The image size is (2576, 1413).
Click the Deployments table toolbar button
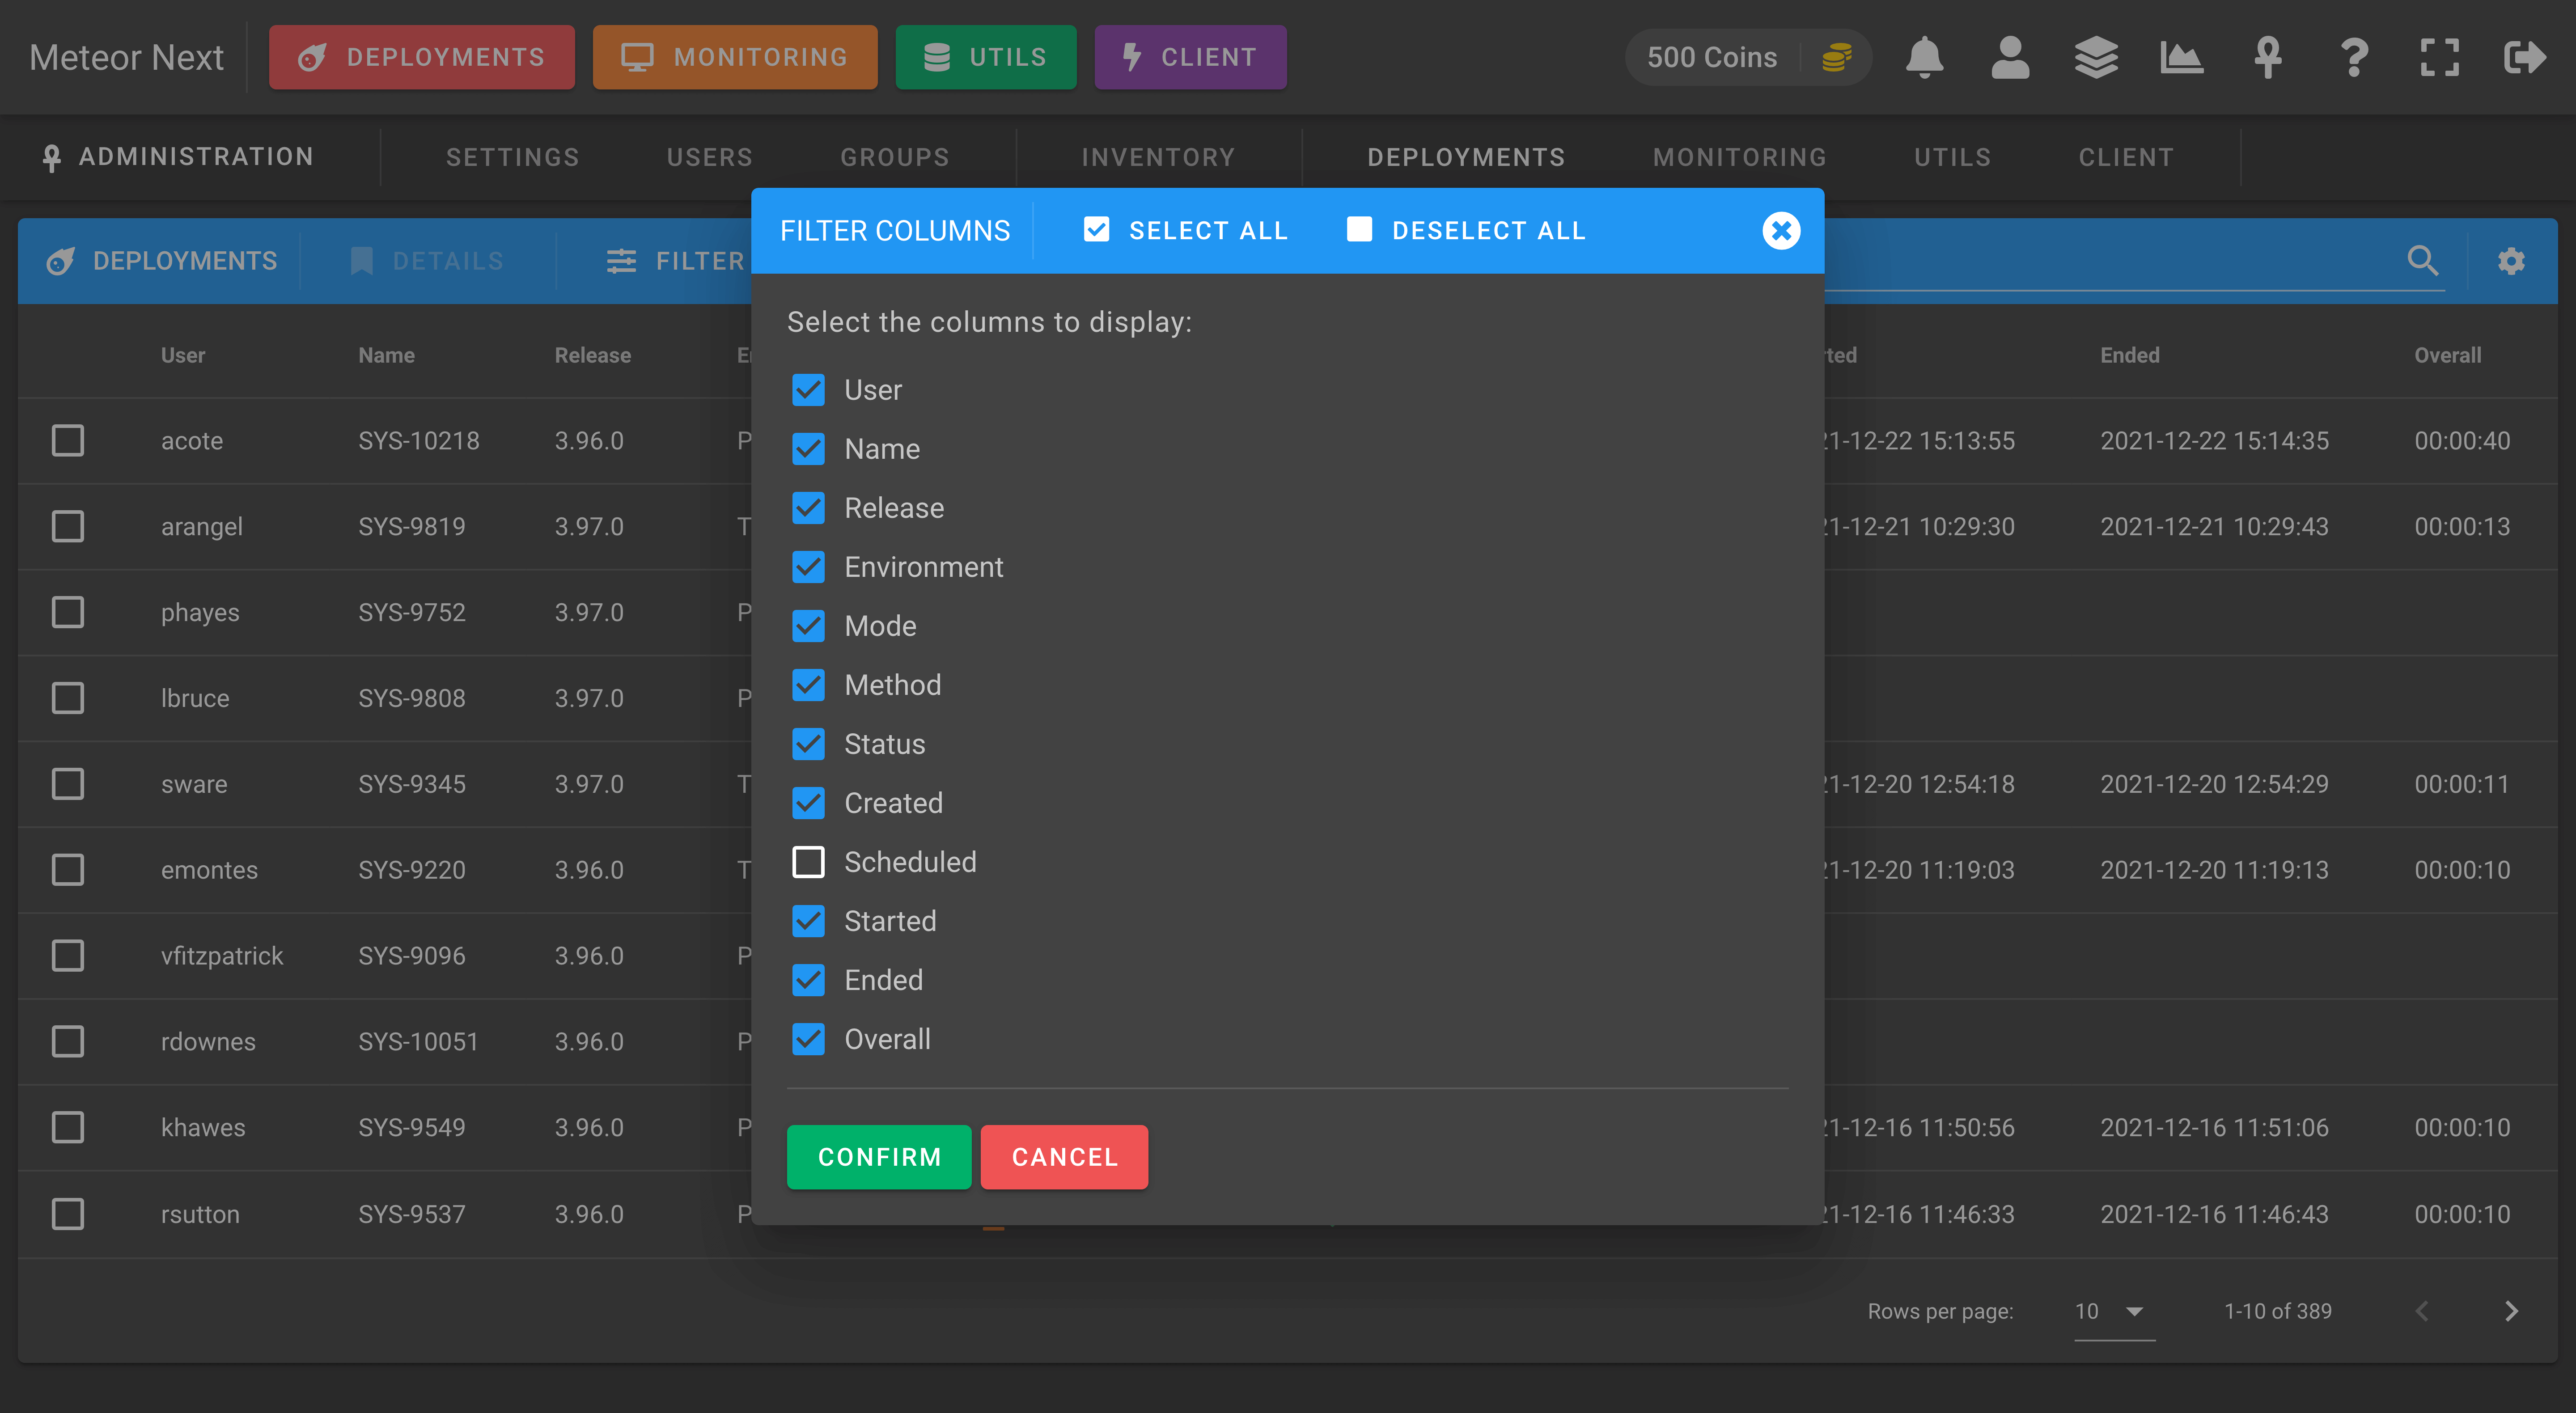pos(162,261)
